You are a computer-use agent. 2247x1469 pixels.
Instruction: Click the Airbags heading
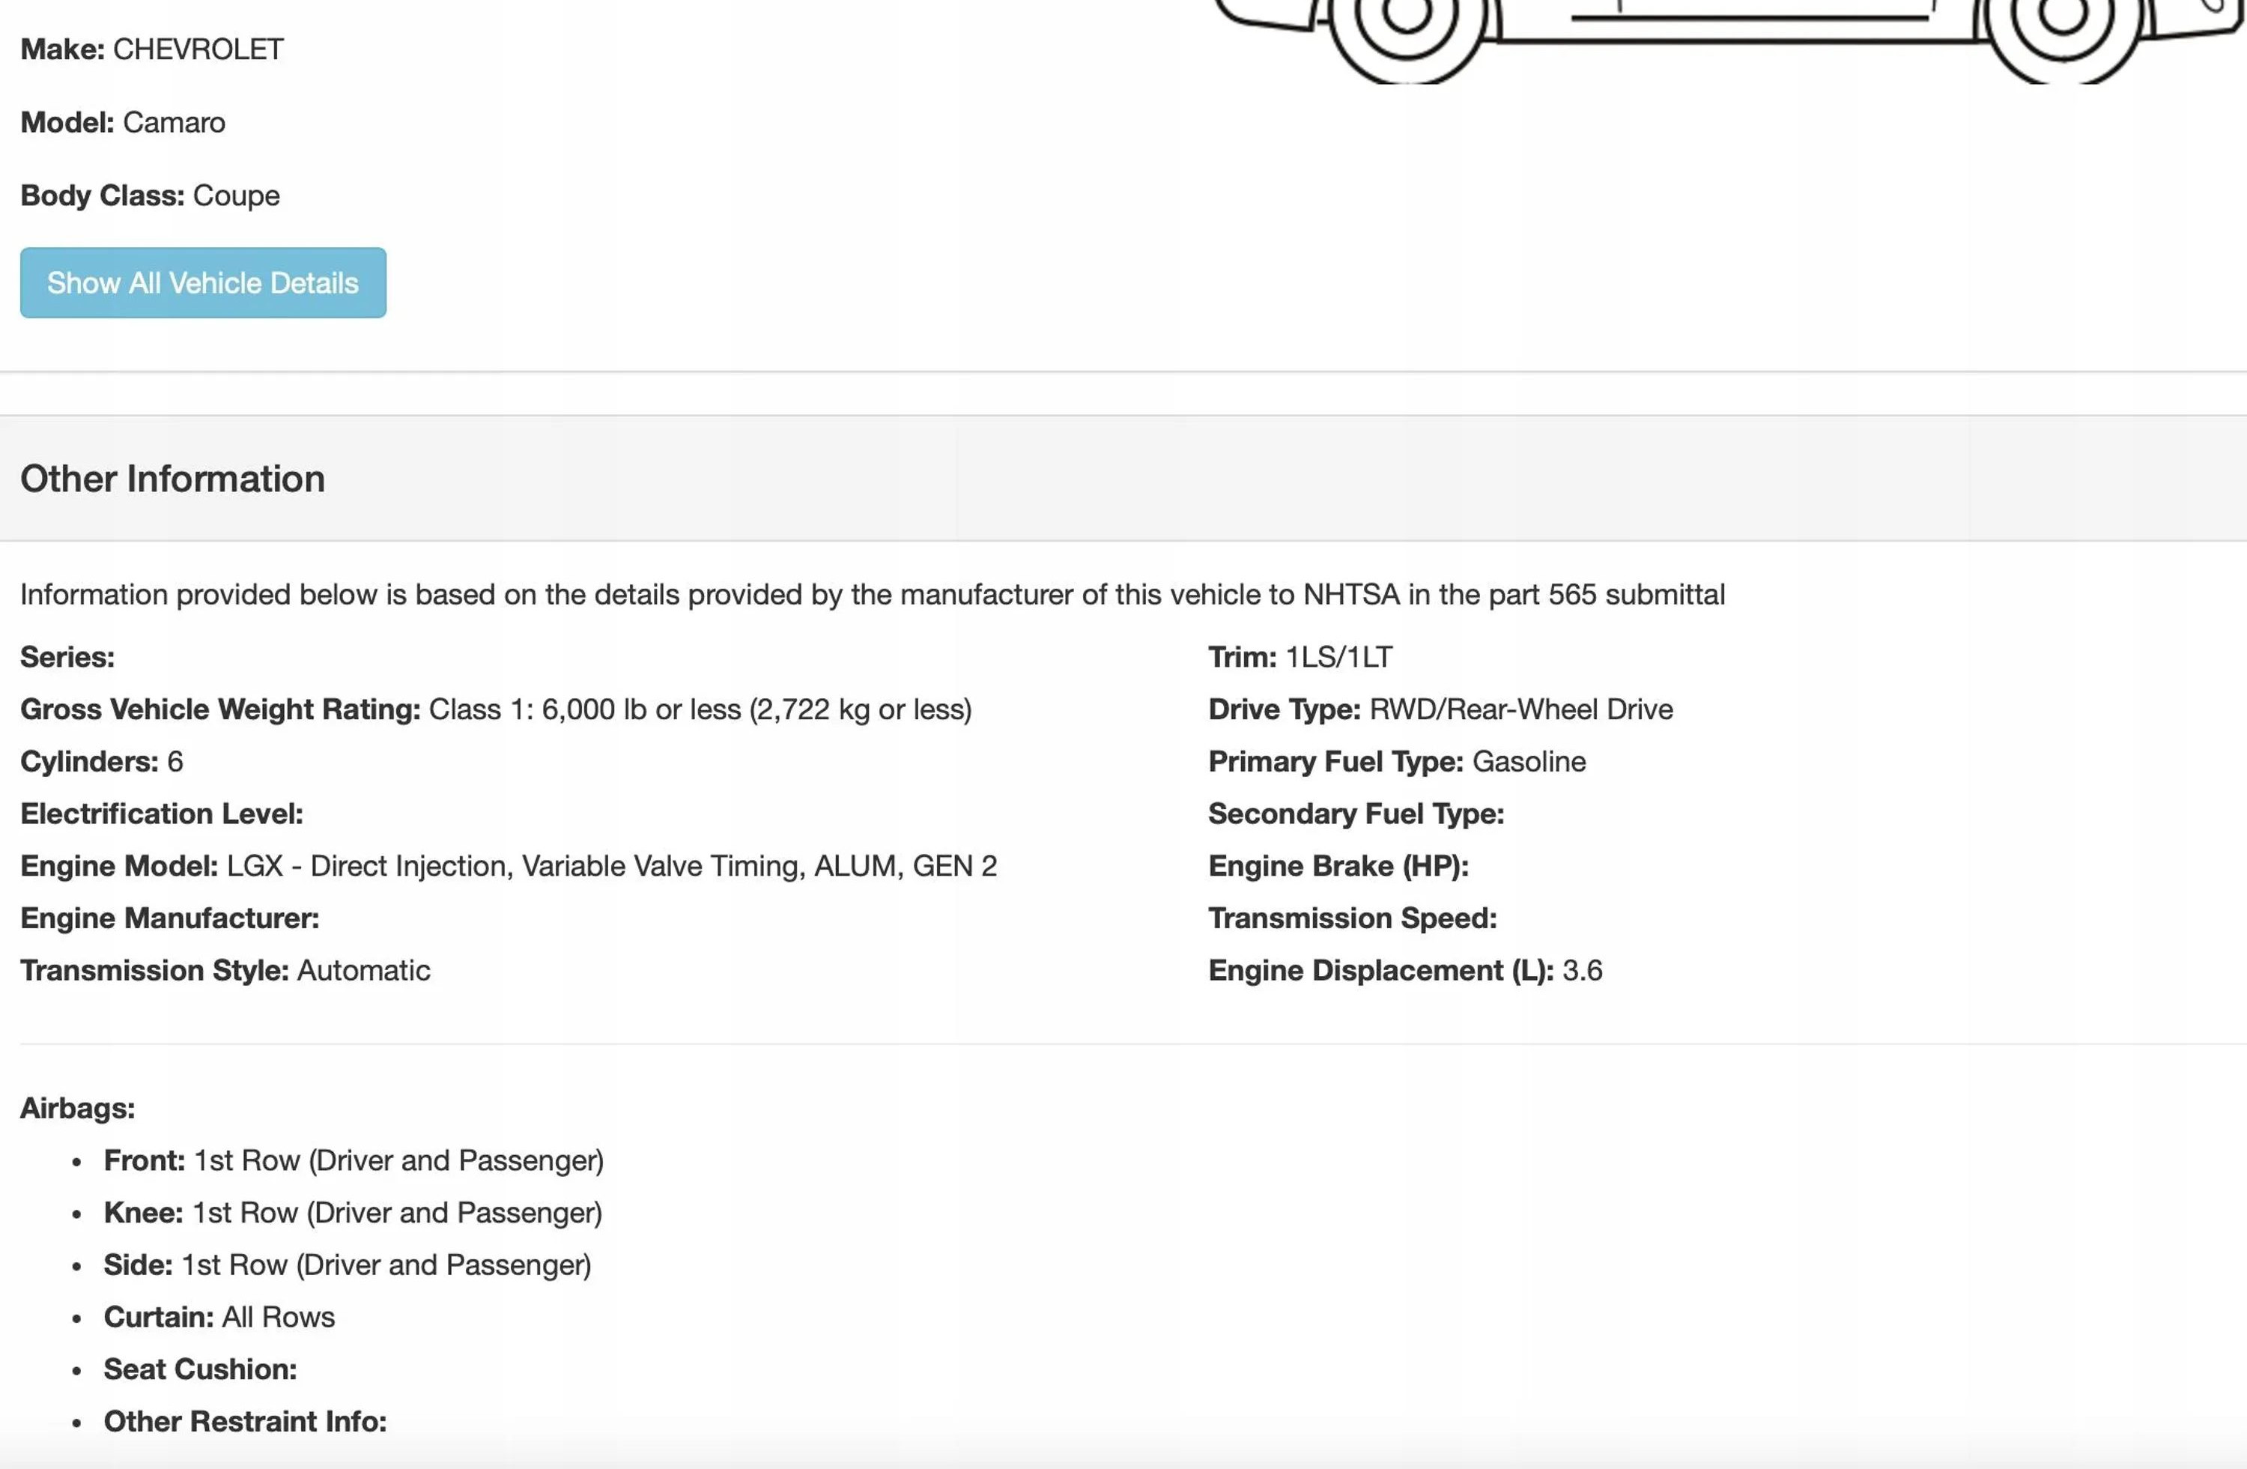pyautogui.click(x=77, y=1109)
